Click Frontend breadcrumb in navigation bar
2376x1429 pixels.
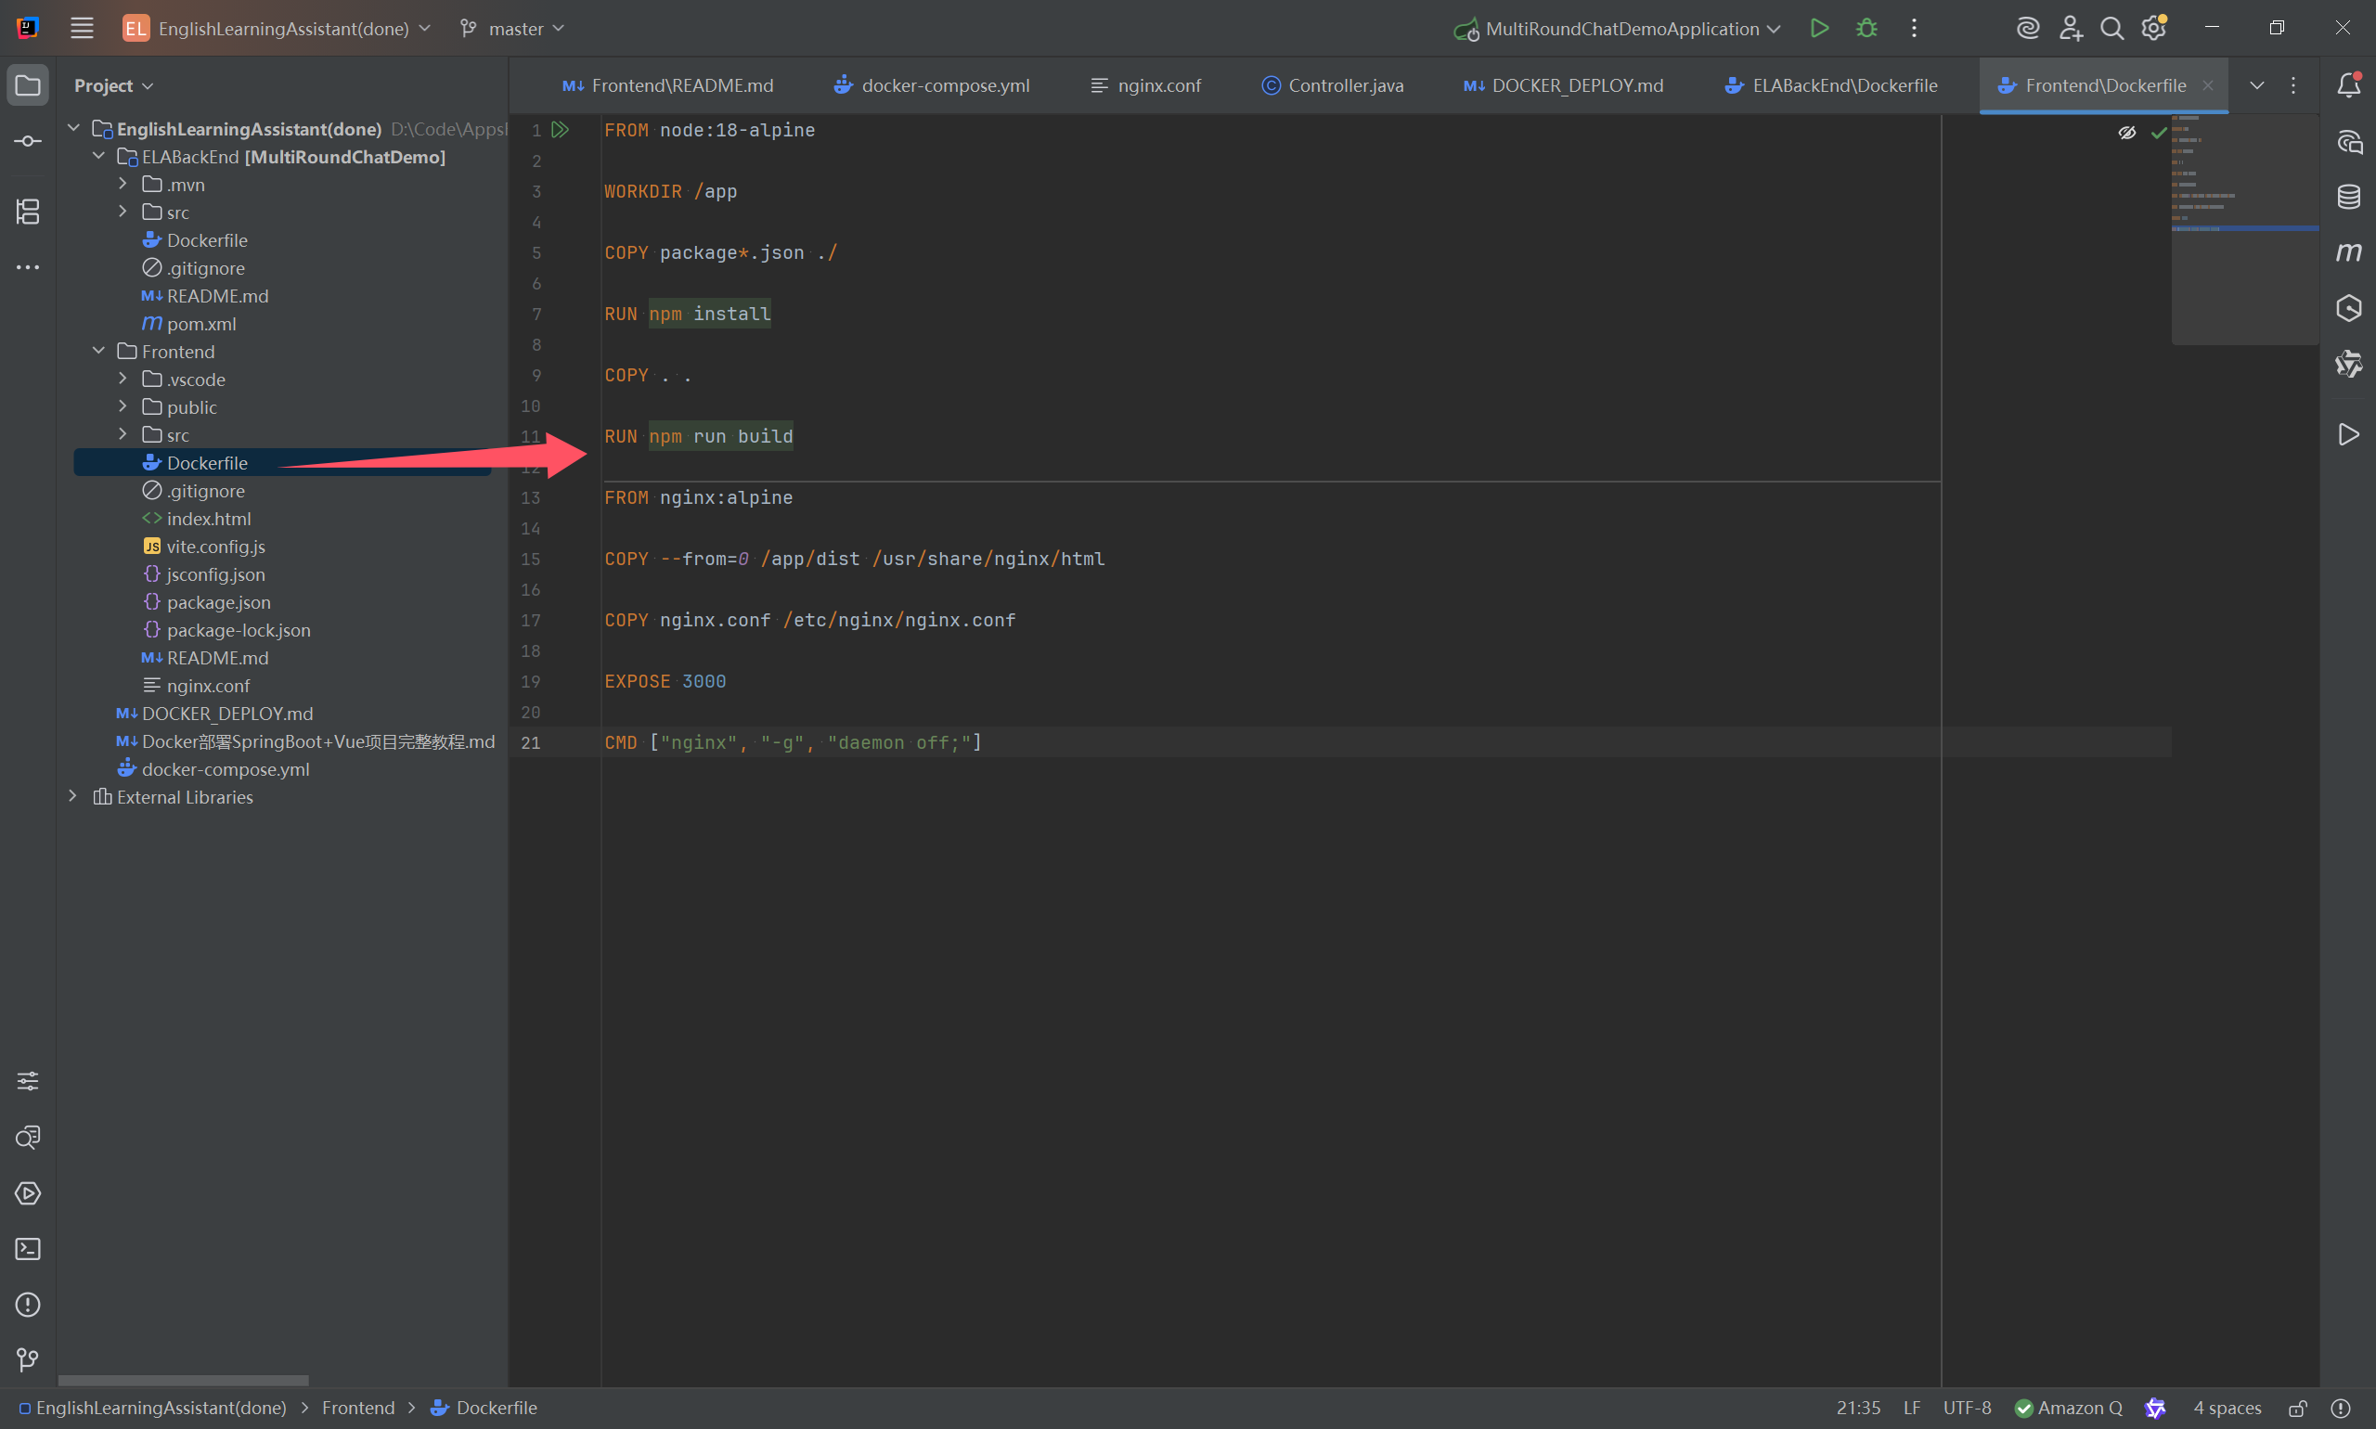click(358, 1408)
